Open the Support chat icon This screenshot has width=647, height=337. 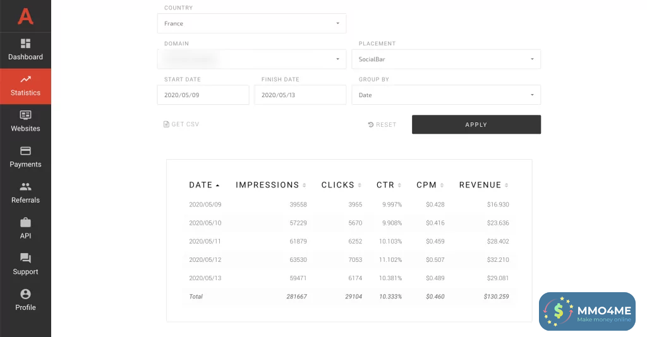[x=25, y=259]
